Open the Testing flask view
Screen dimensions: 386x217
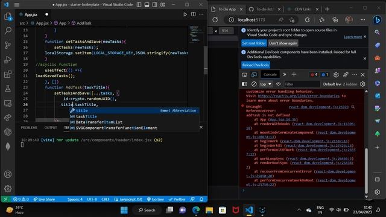[x=8, y=89]
